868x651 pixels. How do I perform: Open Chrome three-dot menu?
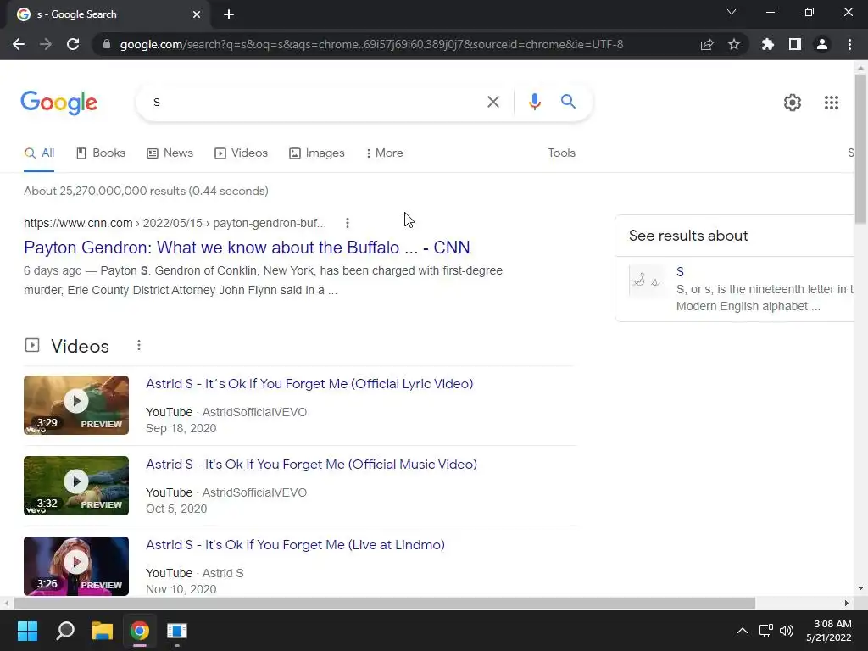coord(849,44)
